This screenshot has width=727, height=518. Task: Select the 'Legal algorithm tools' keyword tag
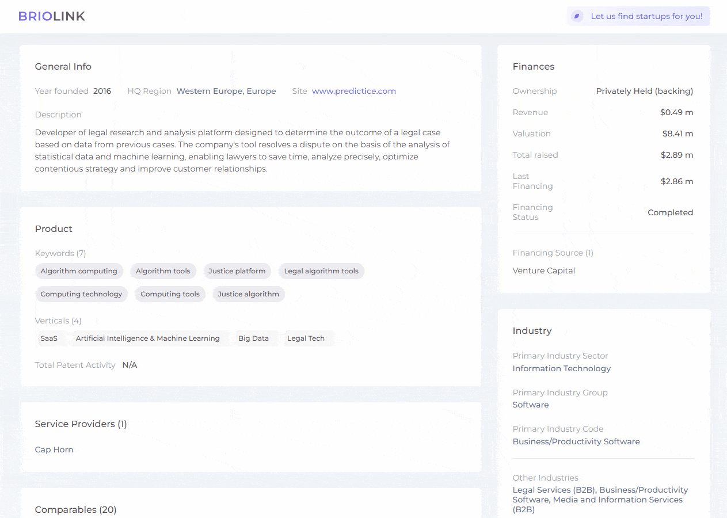[321, 271]
